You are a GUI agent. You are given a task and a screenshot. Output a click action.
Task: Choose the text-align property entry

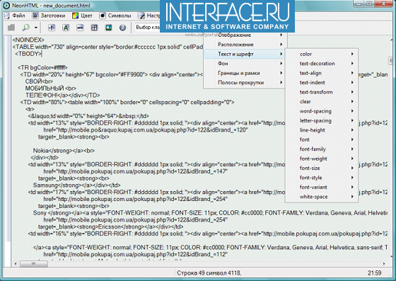(322, 73)
